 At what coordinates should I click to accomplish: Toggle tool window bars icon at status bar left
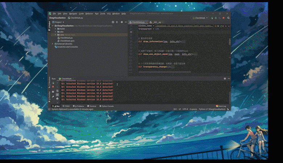tap(49, 109)
